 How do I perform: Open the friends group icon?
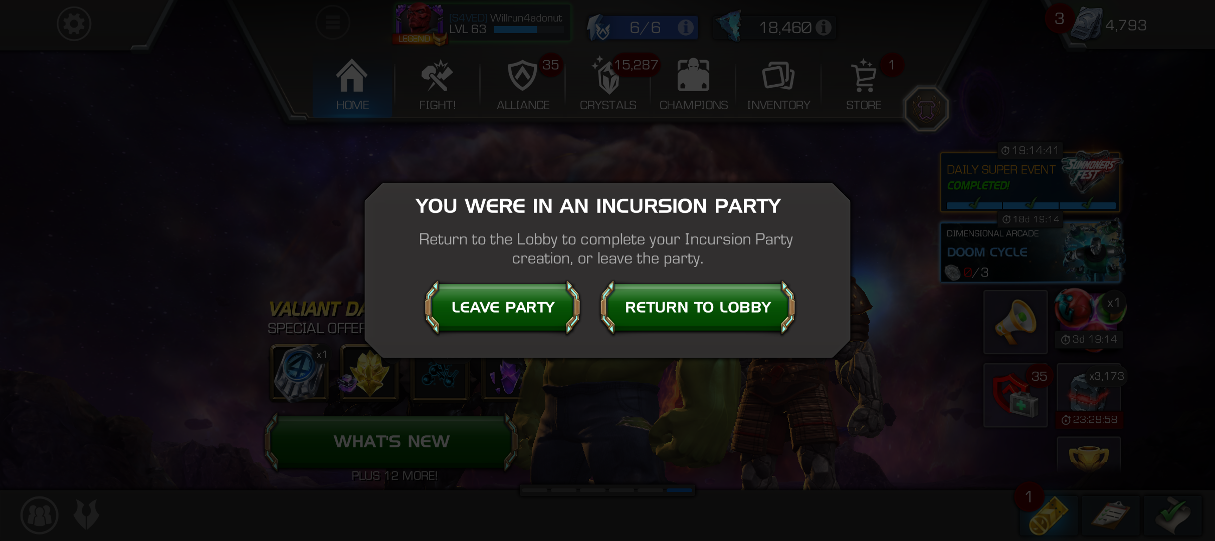tap(40, 514)
